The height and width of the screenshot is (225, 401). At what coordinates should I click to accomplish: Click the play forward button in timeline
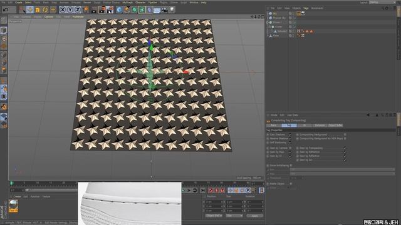[183, 190]
